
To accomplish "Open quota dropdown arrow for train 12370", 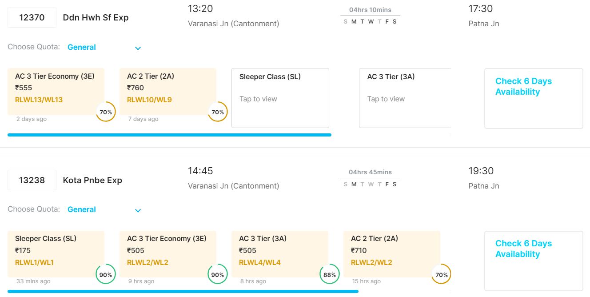I will (x=138, y=48).
